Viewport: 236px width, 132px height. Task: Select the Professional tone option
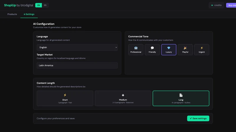136,50
